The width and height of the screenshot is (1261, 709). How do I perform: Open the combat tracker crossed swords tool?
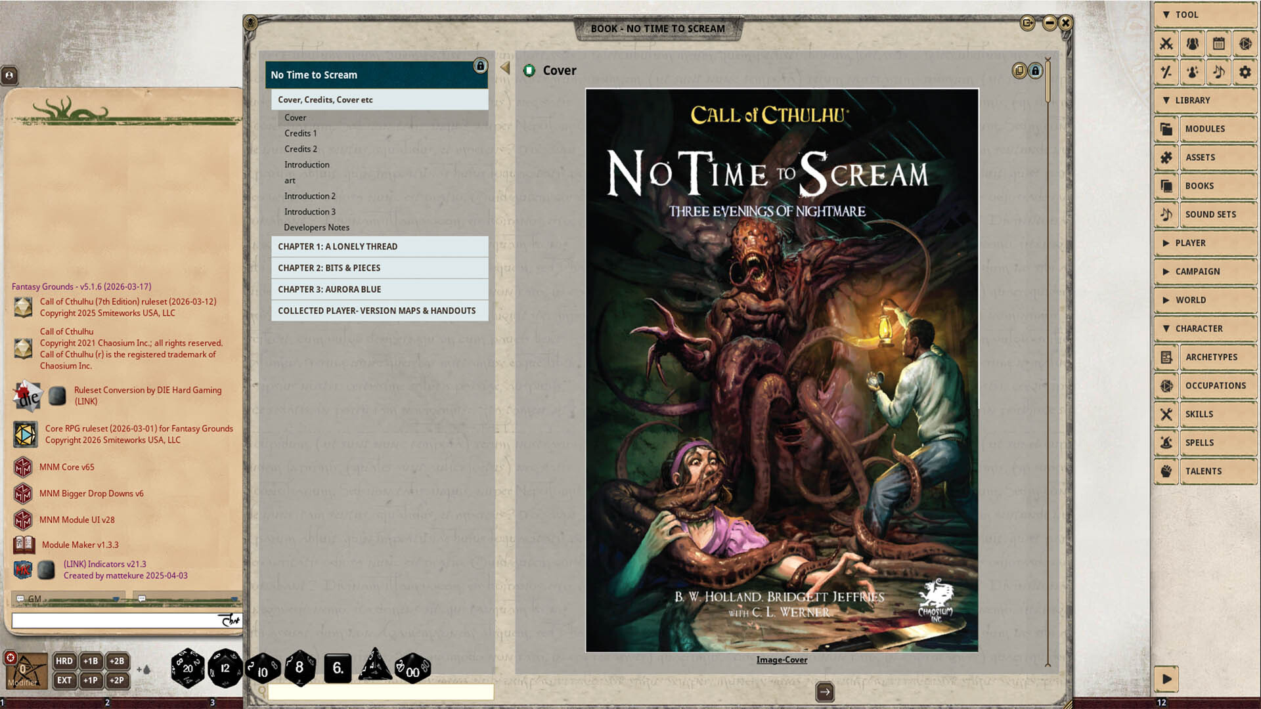pyautogui.click(x=1166, y=44)
